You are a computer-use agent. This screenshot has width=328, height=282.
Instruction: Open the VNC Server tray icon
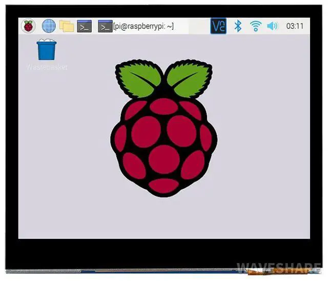point(218,26)
